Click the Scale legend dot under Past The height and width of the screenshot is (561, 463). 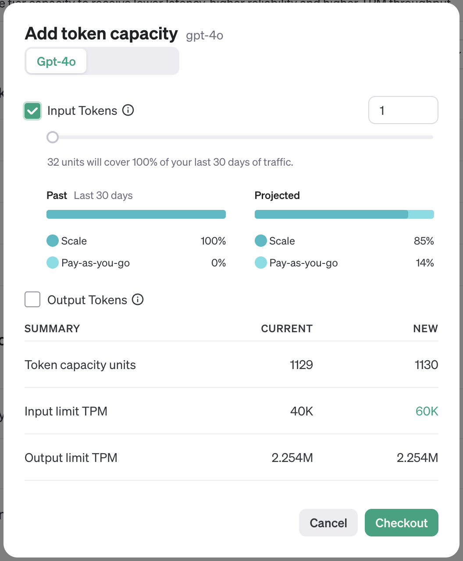tap(53, 241)
